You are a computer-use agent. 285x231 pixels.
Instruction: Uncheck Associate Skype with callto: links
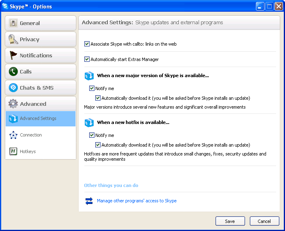tap(87, 44)
